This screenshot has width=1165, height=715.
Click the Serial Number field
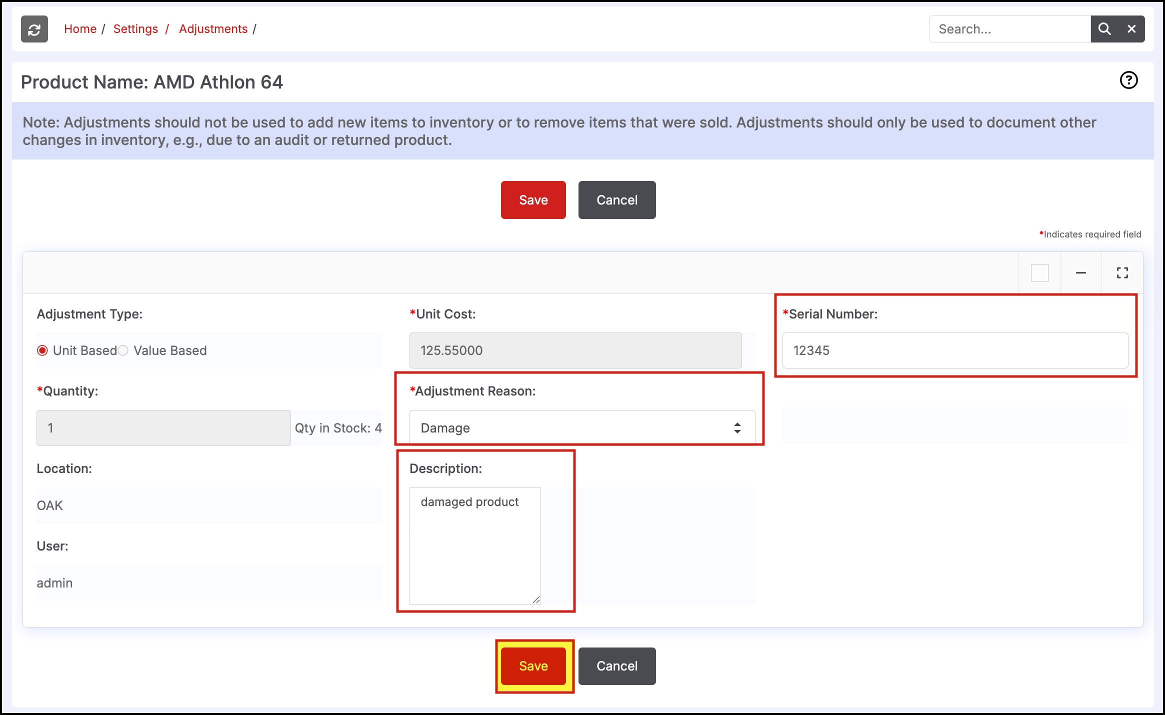pos(955,350)
